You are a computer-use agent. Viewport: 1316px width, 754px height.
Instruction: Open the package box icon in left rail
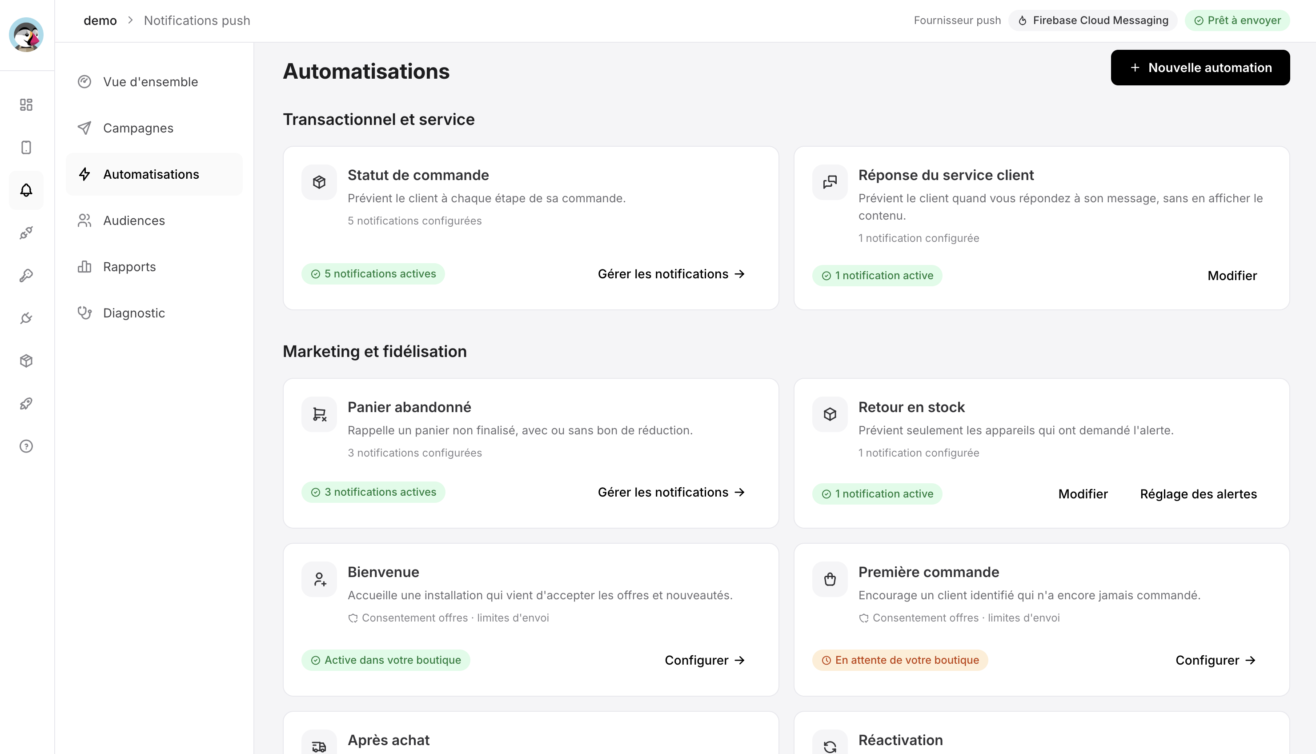click(26, 361)
